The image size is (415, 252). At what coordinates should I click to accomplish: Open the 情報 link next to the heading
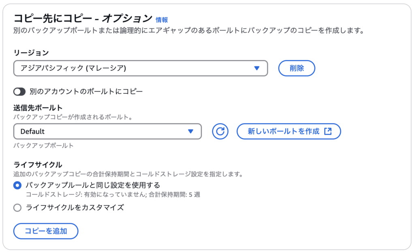[162, 20]
